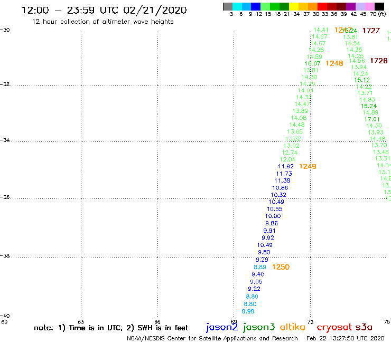
Task: Click the blue value 10.00
Action: pos(273,216)
